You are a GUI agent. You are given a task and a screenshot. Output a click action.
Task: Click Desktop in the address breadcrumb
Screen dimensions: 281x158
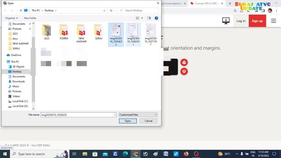[49, 11]
